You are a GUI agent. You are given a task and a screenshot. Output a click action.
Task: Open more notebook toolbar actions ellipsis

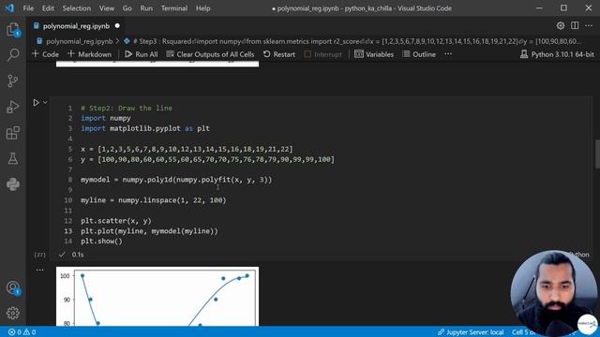[x=448, y=54]
